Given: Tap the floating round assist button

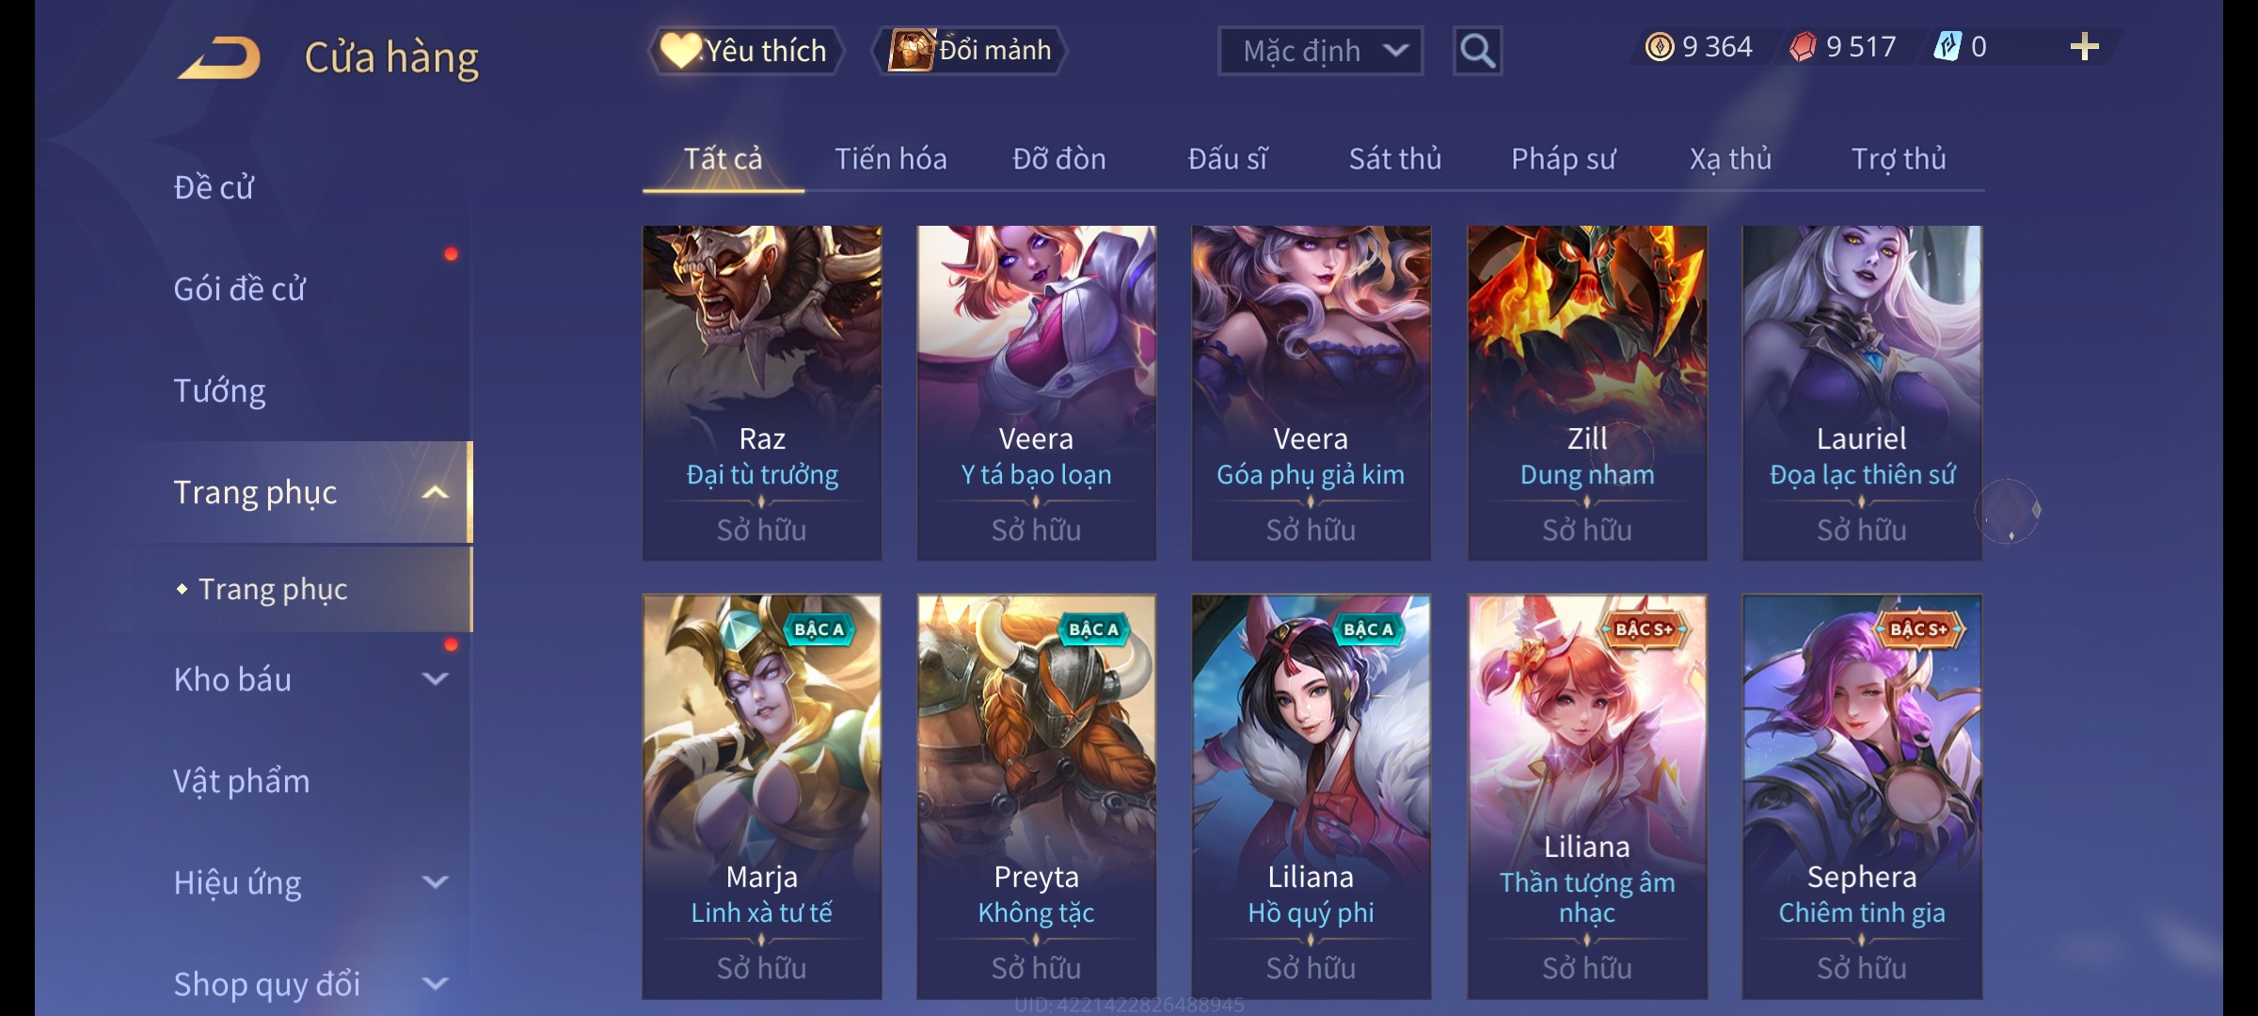Looking at the screenshot, I should pos(2007,511).
